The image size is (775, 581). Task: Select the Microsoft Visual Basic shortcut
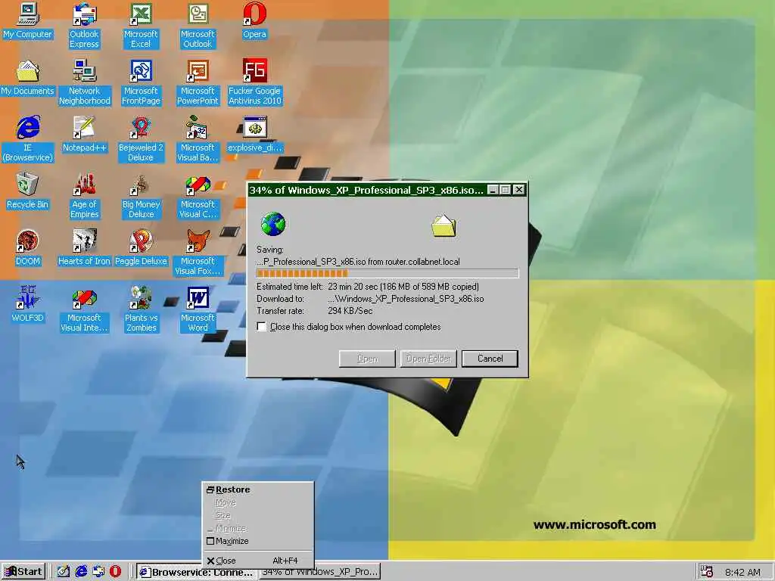click(x=198, y=139)
